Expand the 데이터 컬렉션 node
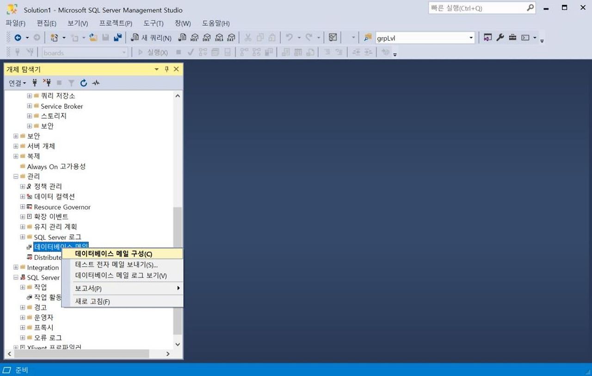 click(23, 197)
